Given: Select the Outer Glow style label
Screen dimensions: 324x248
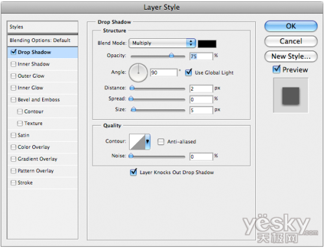Looking at the screenshot, I should tap(31, 76).
